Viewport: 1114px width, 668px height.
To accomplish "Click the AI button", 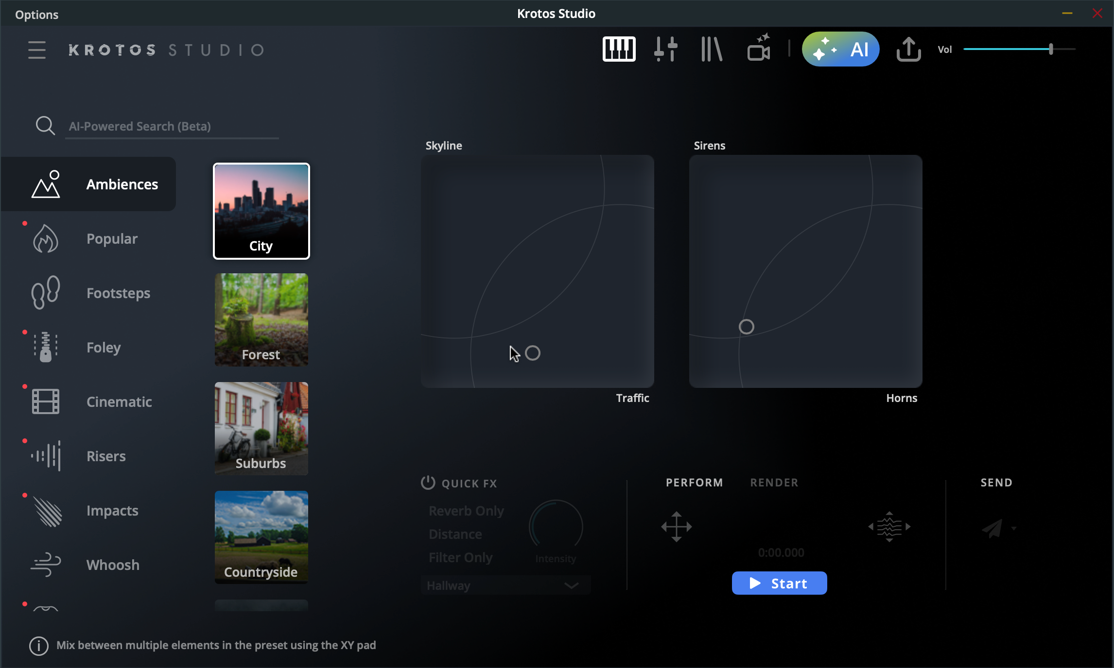I will [x=840, y=49].
